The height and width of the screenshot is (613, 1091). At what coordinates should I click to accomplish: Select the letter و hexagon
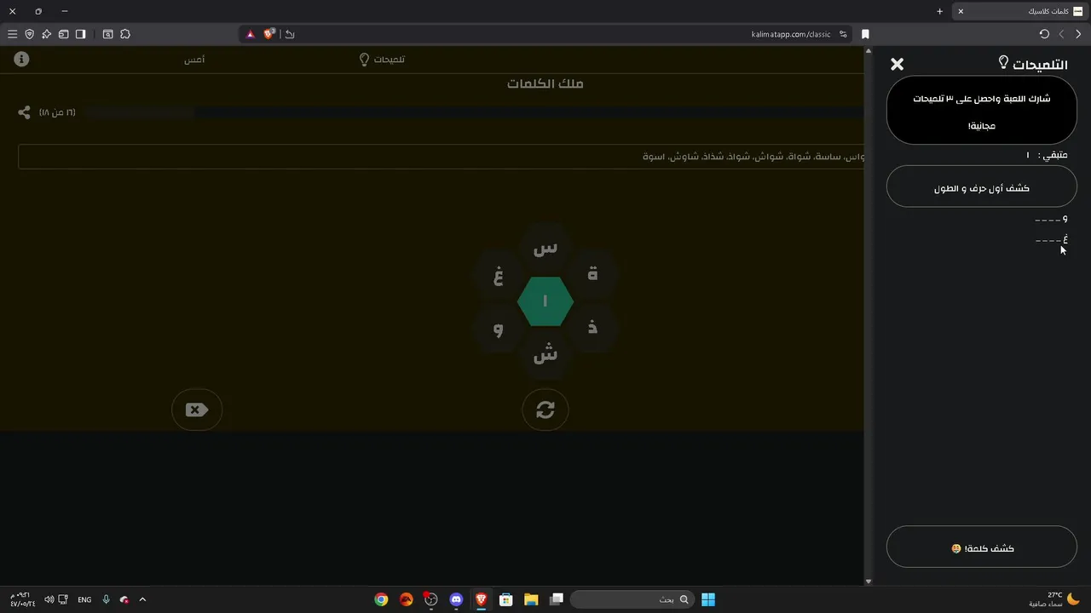[x=499, y=328]
